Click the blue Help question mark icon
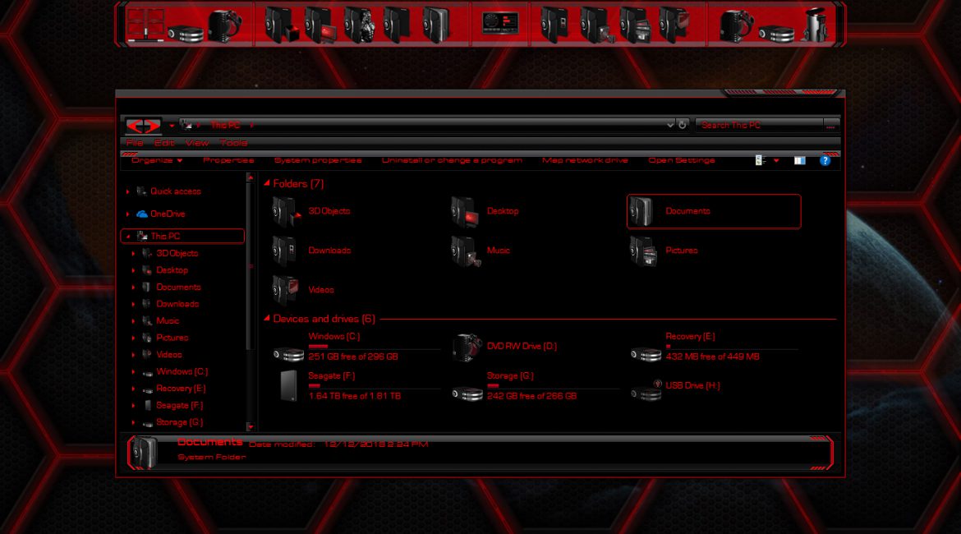Screen dimensions: 961x534 [825, 161]
